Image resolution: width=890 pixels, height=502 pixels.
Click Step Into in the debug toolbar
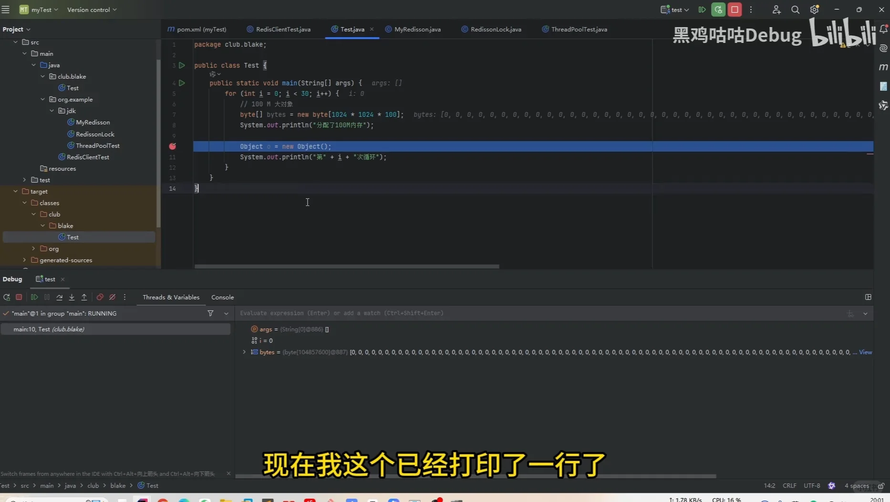tap(72, 297)
